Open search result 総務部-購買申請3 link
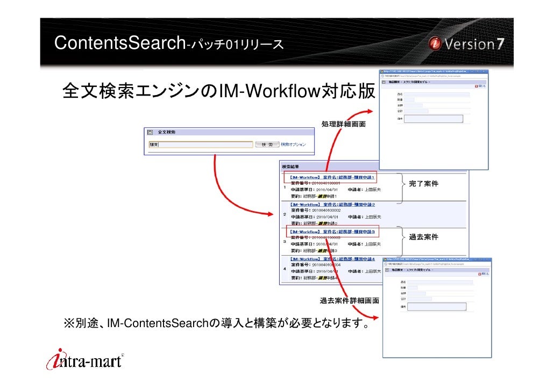 pos(332,231)
